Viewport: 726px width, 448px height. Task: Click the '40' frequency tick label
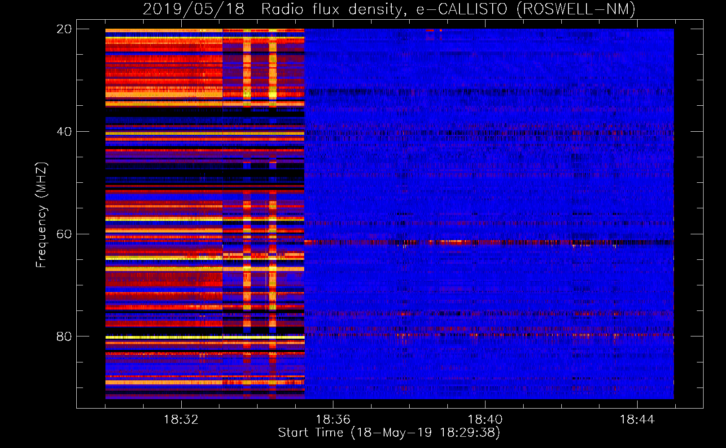64,132
